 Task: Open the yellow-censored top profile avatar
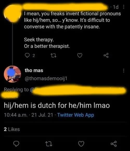pyautogui.click(x=12, y=14)
